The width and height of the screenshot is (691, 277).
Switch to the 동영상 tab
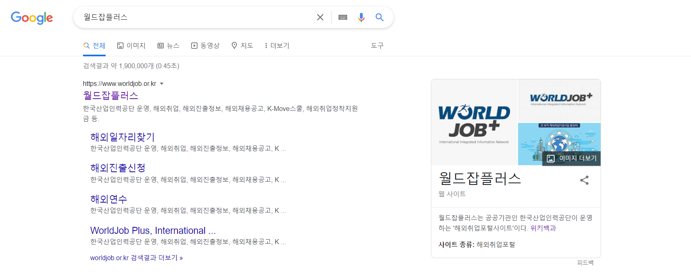205,46
